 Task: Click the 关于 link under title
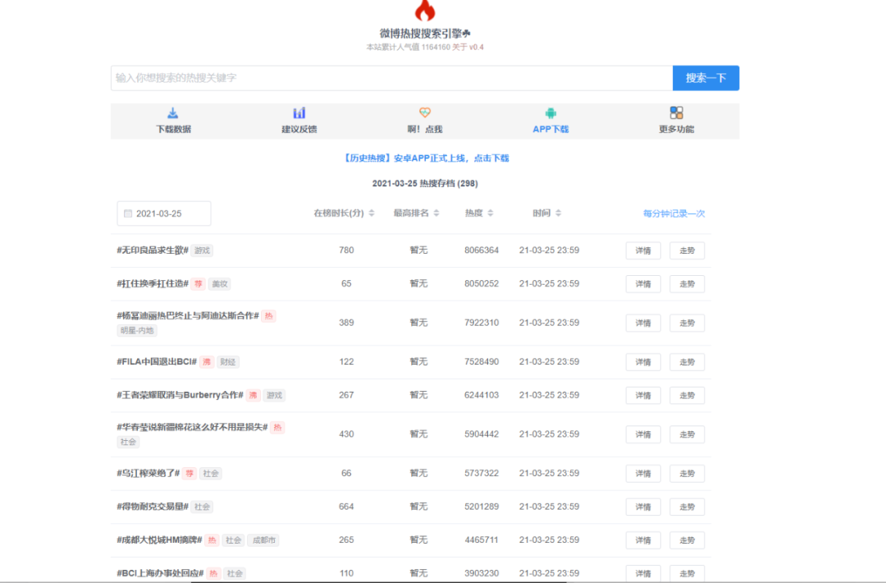point(459,47)
